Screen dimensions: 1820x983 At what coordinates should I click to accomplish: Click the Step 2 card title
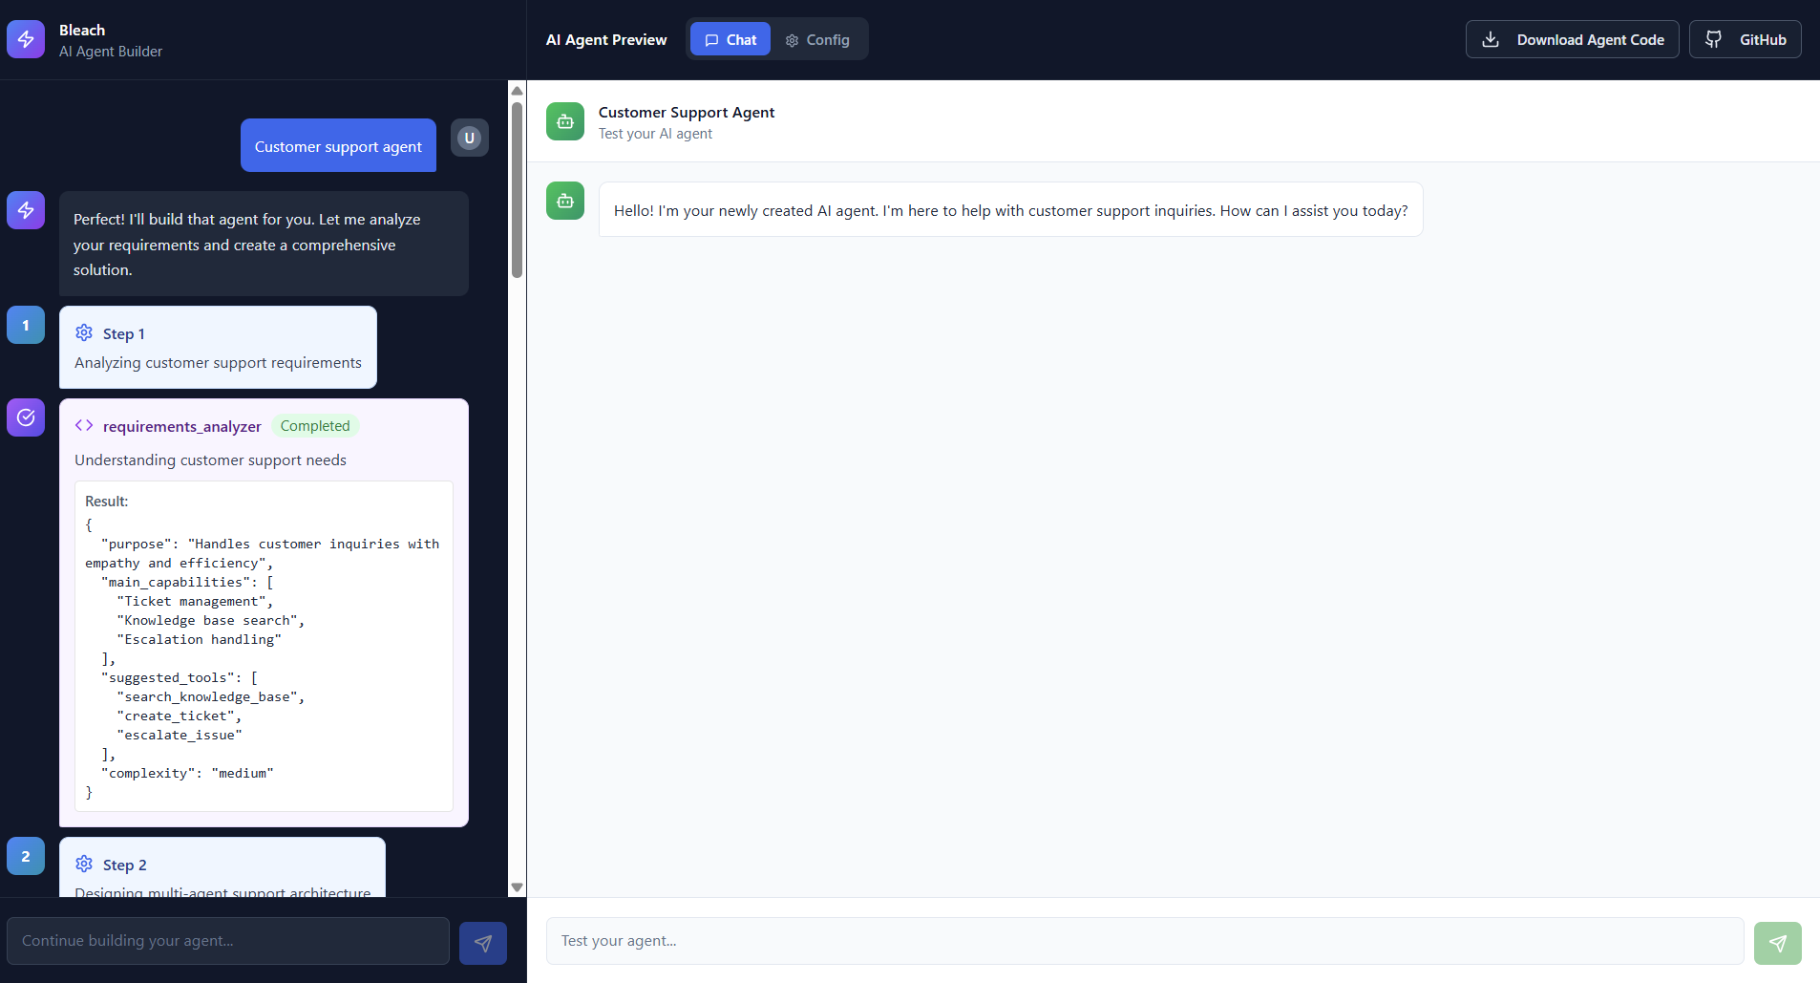point(125,865)
